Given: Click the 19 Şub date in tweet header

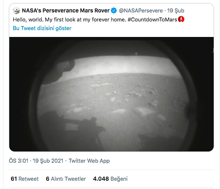Looking at the screenshot, I should 176,11.
